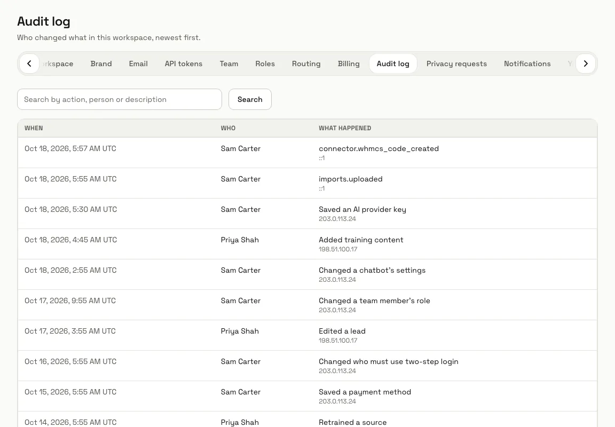Screen dimensions: 615x427
Task: Go to the Notifications tab
Action: click(x=527, y=64)
